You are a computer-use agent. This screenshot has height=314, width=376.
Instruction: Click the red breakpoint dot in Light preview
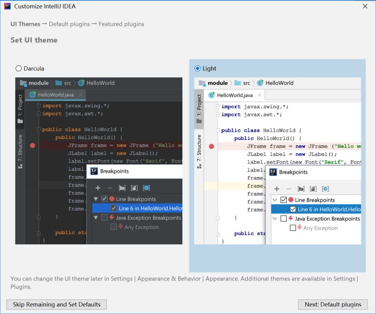pyautogui.click(x=211, y=147)
